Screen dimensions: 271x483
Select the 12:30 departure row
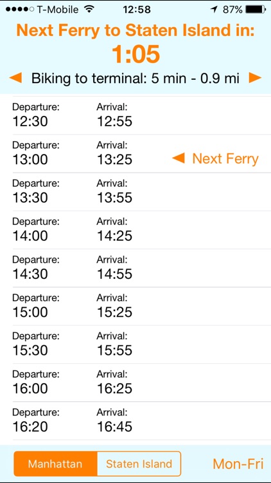click(x=135, y=115)
